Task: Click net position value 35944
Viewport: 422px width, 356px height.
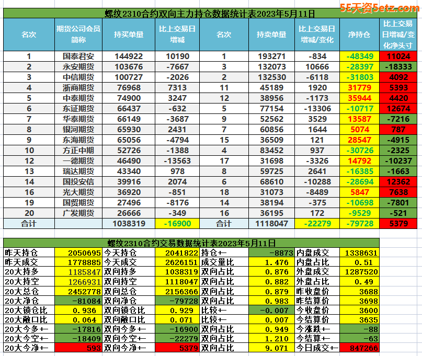Action: 360,98
